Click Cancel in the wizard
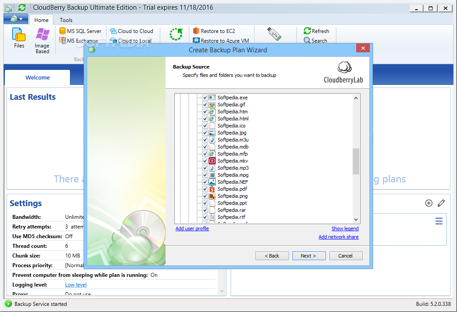Screen dimensions: 457x312 pyautogui.click(x=346, y=256)
